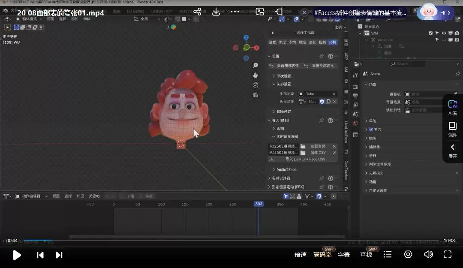Clear the Cube head object field
463x268 pixels.
tap(334, 94)
